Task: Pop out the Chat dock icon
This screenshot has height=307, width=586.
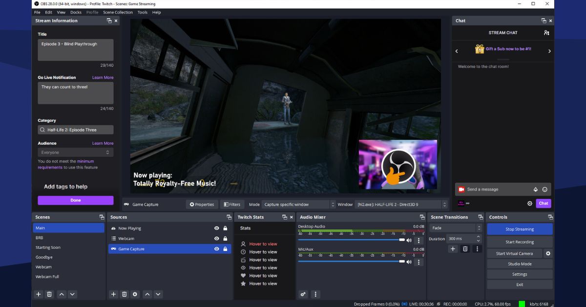Action: click(x=544, y=20)
